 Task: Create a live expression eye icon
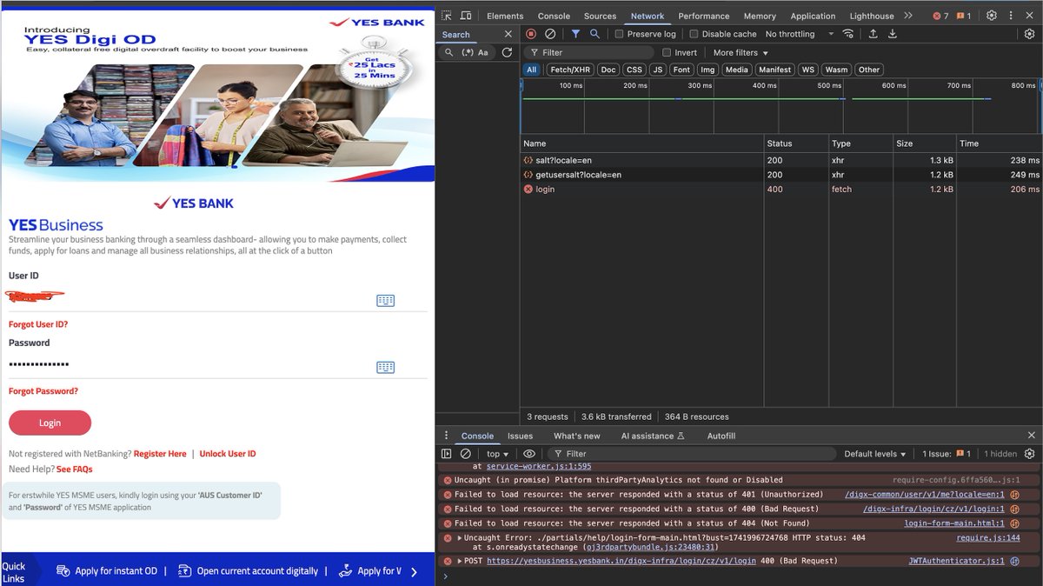coord(529,454)
